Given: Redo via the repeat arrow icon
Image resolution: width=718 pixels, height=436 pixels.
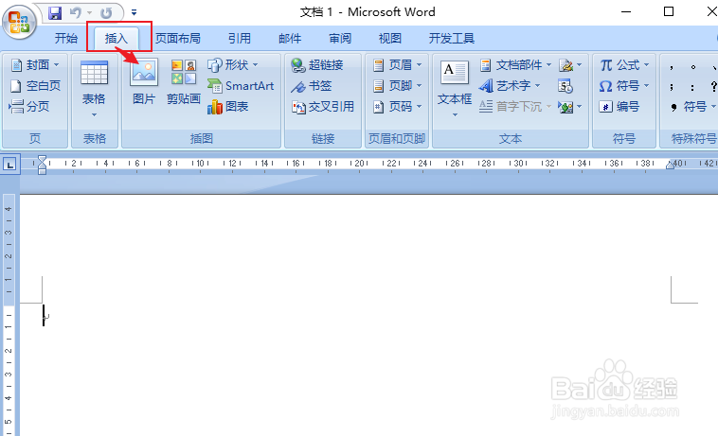Looking at the screenshot, I should coord(106,13).
